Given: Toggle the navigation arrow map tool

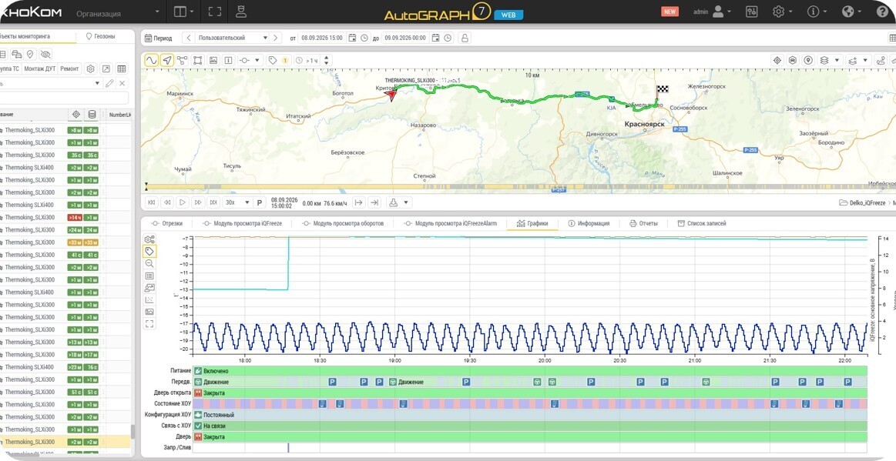Looking at the screenshot, I should (x=167, y=60).
